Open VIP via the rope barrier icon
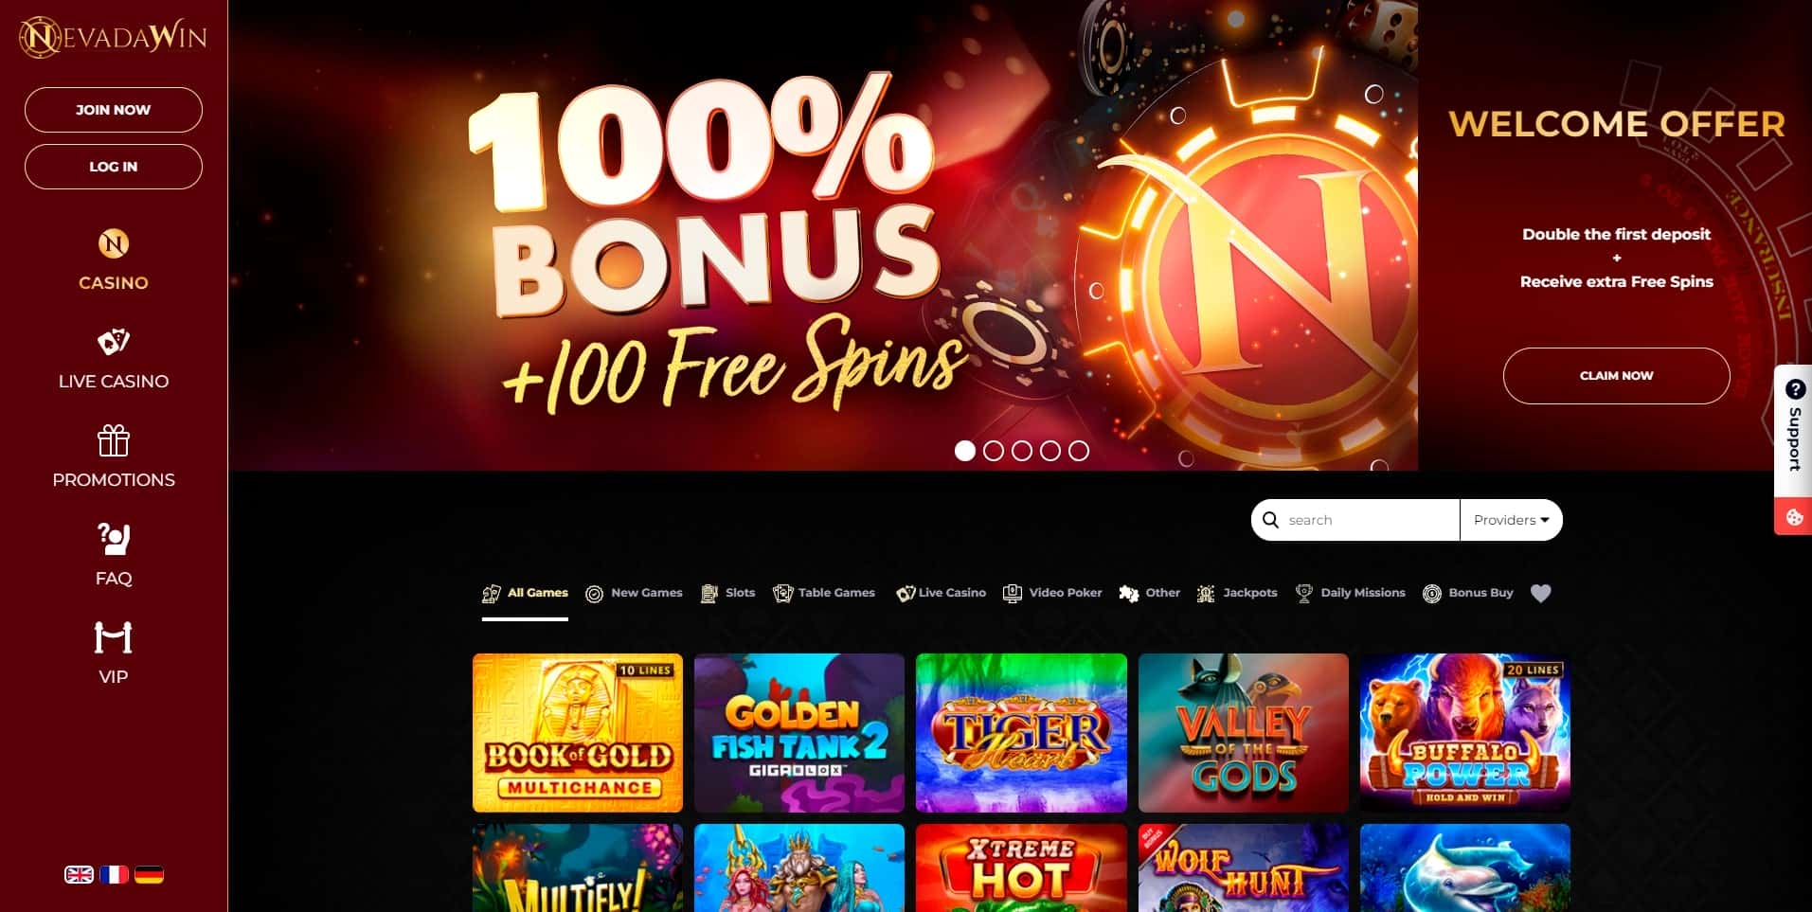The image size is (1812, 912). 114,637
